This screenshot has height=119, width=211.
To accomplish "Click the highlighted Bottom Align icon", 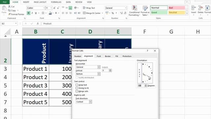I will [70, 8].
